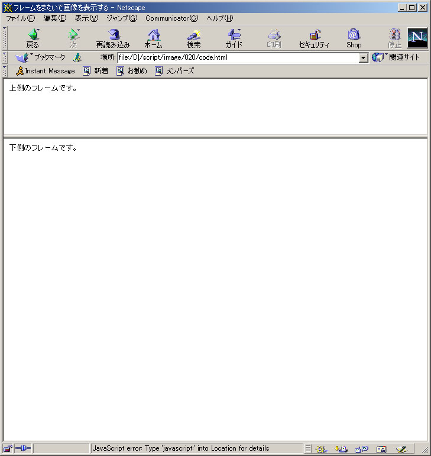Open the Communicator(C) menu

pyautogui.click(x=172, y=18)
